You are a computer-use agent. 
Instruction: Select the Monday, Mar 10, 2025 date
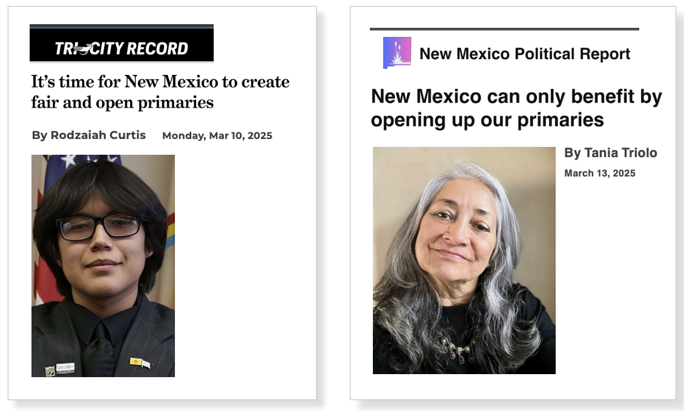click(217, 135)
